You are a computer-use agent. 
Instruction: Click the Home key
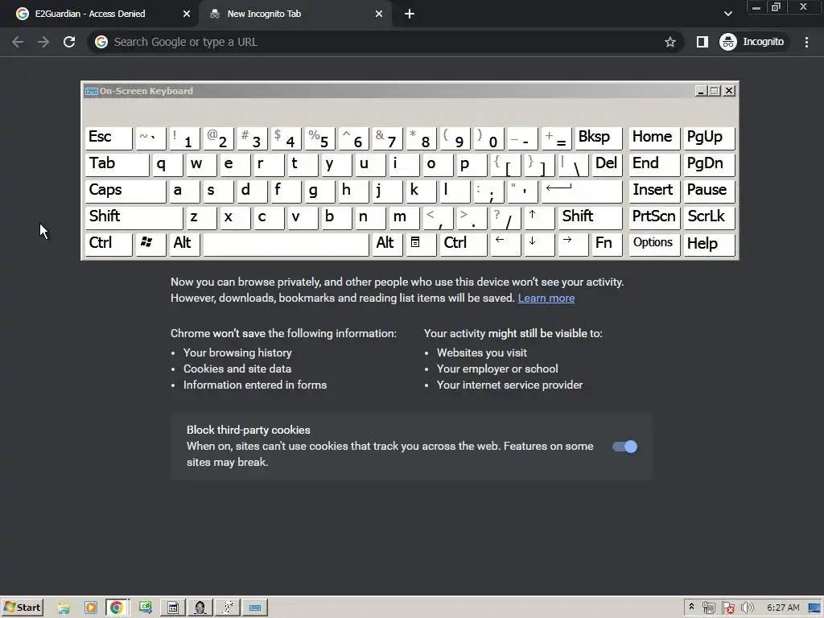[x=654, y=138]
